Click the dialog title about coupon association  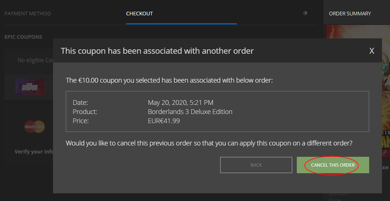pyautogui.click(x=157, y=51)
